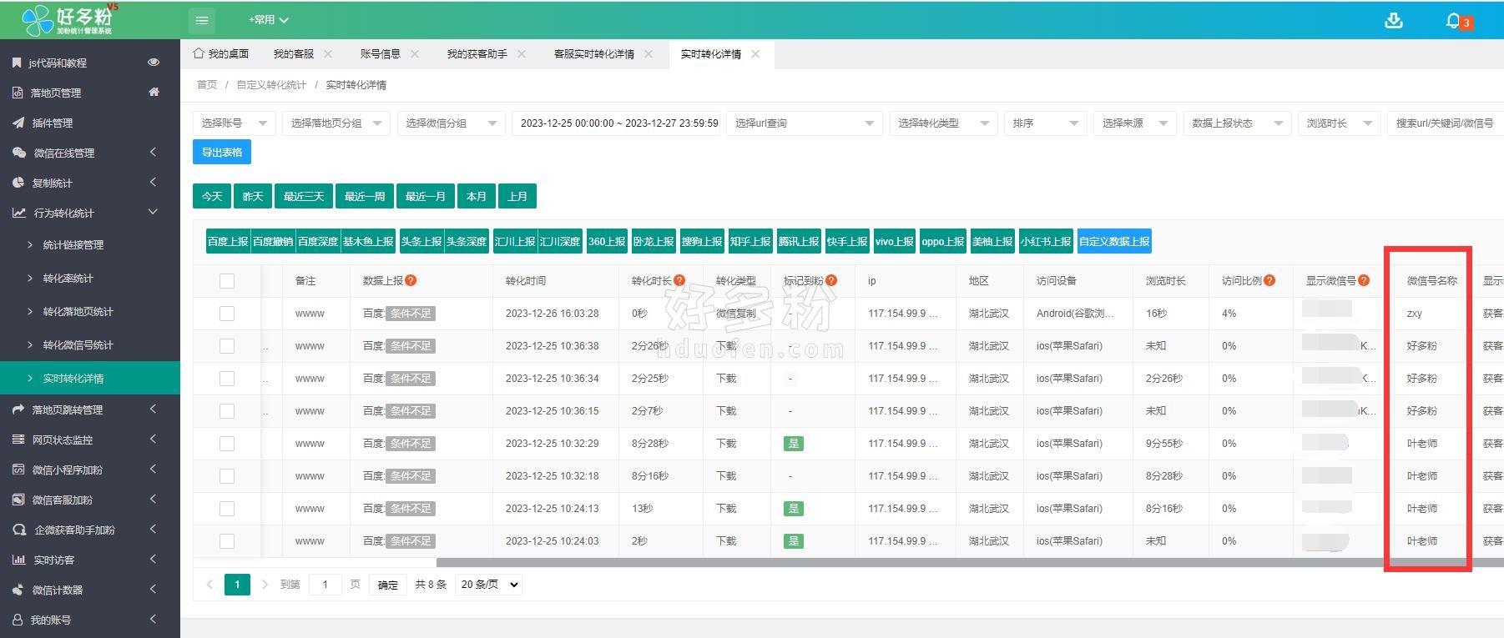The image size is (1504, 638).
Task: Close the 实时转化详情 tab
Action: click(x=755, y=53)
